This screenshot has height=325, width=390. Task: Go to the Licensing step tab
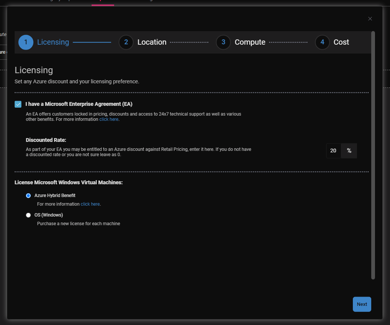pyautogui.click(x=53, y=42)
